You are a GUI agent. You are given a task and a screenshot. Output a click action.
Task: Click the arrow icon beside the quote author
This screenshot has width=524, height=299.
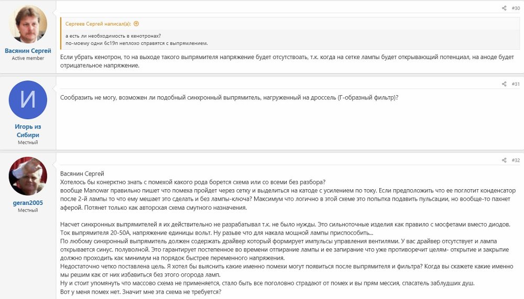click(x=136, y=24)
